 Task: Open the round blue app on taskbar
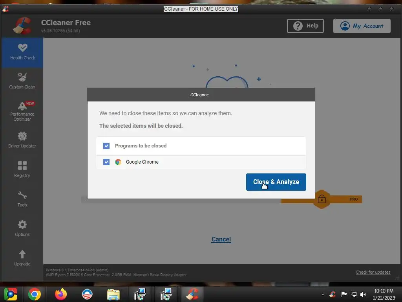(x=87, y=294)
